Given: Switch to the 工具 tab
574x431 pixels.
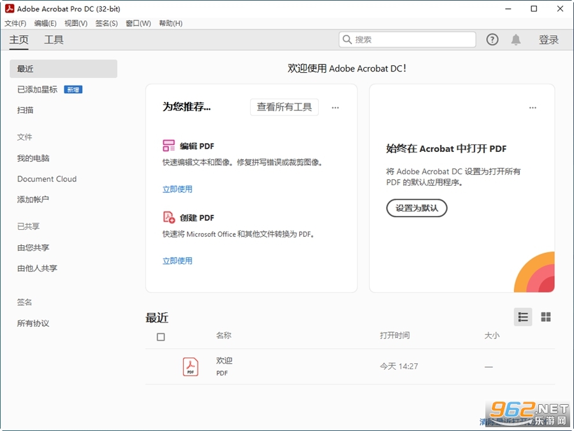Looking at the screenshot, I should (54, 40).
